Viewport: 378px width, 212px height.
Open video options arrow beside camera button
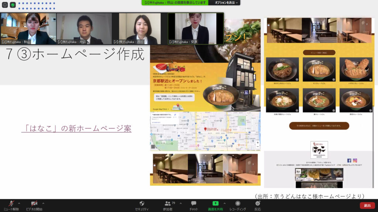[43, 204]
